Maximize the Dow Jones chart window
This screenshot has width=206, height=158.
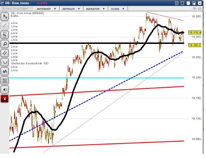(194, 3)
